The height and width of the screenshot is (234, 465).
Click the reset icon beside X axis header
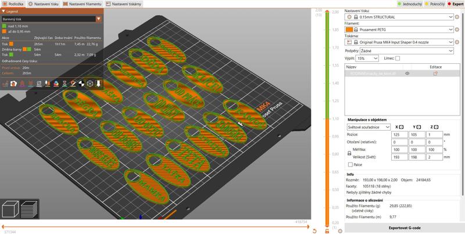point(401,127)
